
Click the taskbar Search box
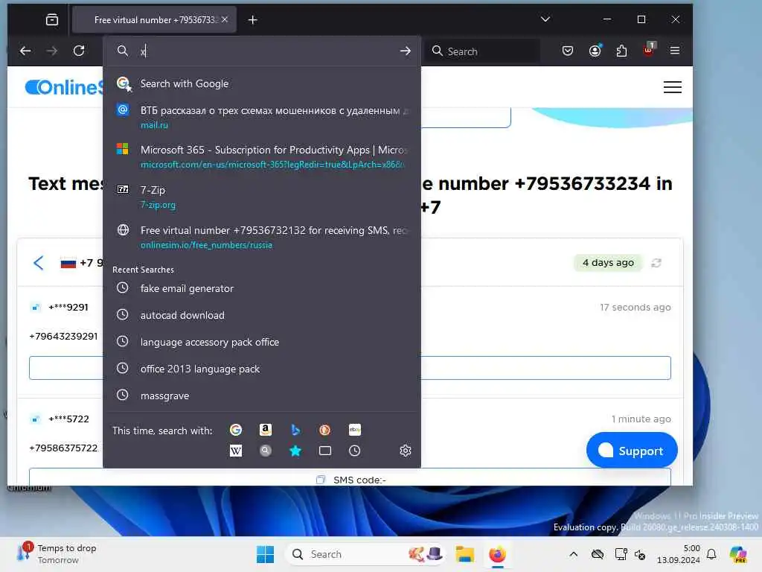coord(365,554)
